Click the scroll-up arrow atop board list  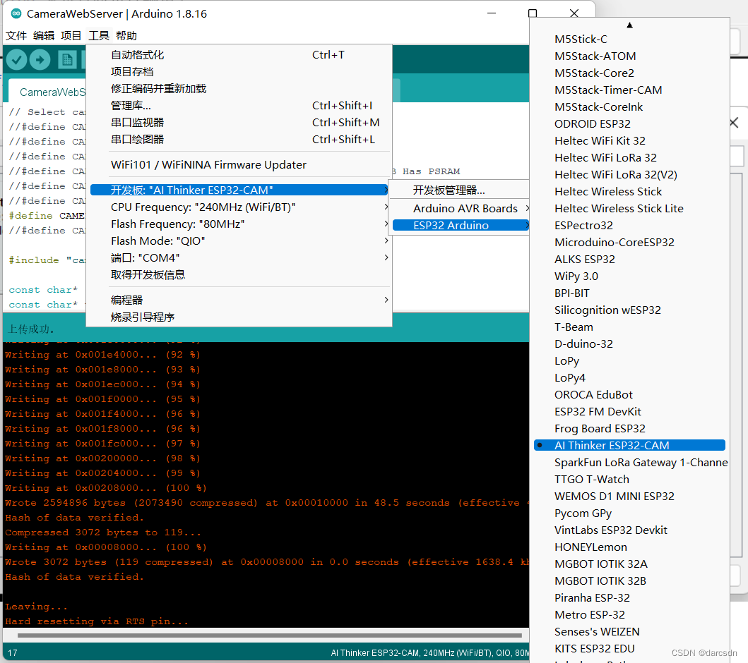630,25
